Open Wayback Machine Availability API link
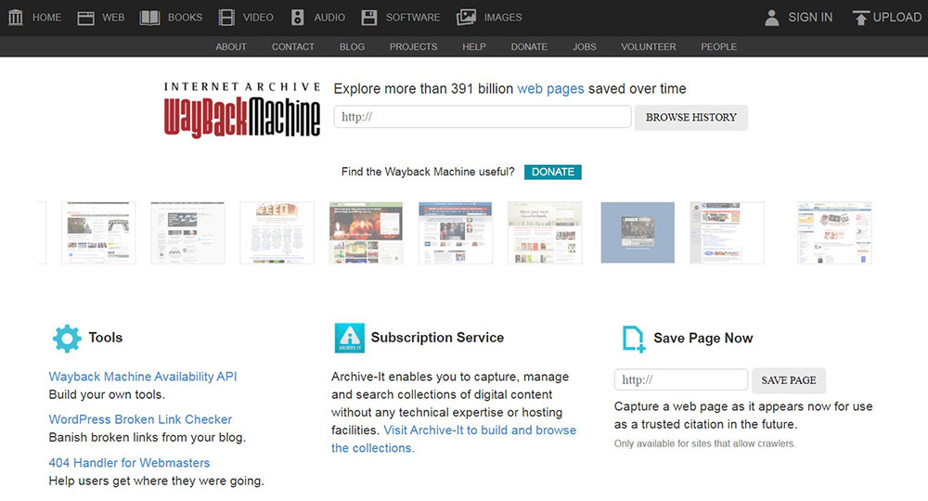This screenshot has height=501, width=928. coord(143,377)
